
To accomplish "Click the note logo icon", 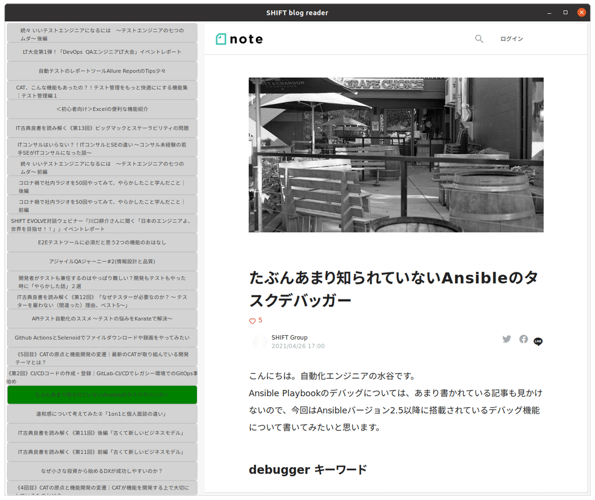I will [239, 39].
